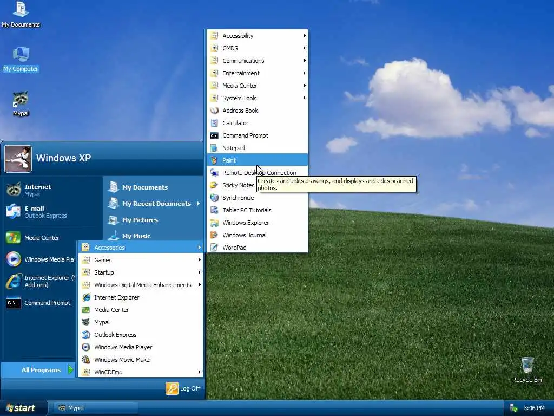The height and width of the screenshot is (416, 554).
Task: Click the My Music icon
Action: tap(114, 236)
